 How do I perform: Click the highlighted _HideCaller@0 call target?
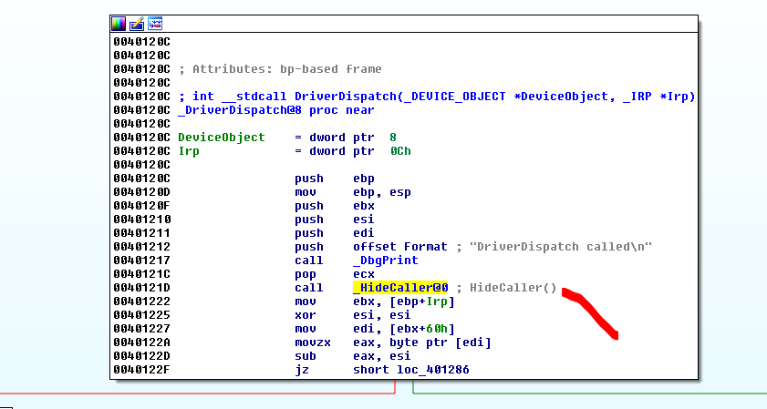point(400,288)
